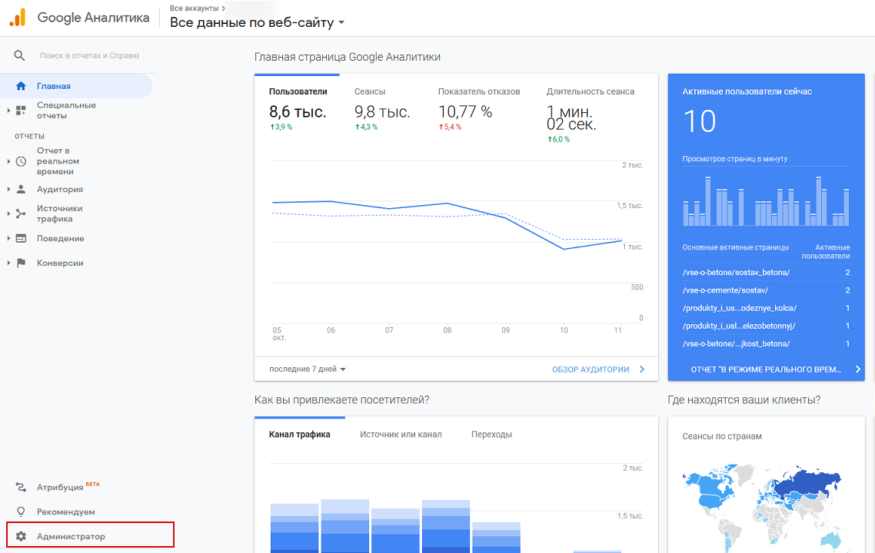Click the Главная home icon
Screen dimensions: 875x553
pos(22,86)
